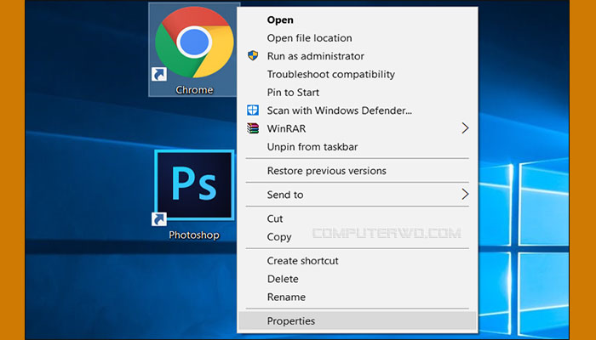Choose Open from the context menu
Image resolution: width=596 pixels, height=340 pixels.
280,20
